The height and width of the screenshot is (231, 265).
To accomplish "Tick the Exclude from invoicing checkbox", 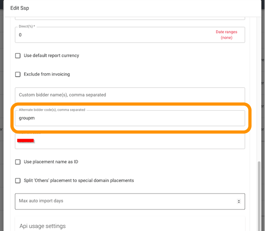I will tap(18, 74).
